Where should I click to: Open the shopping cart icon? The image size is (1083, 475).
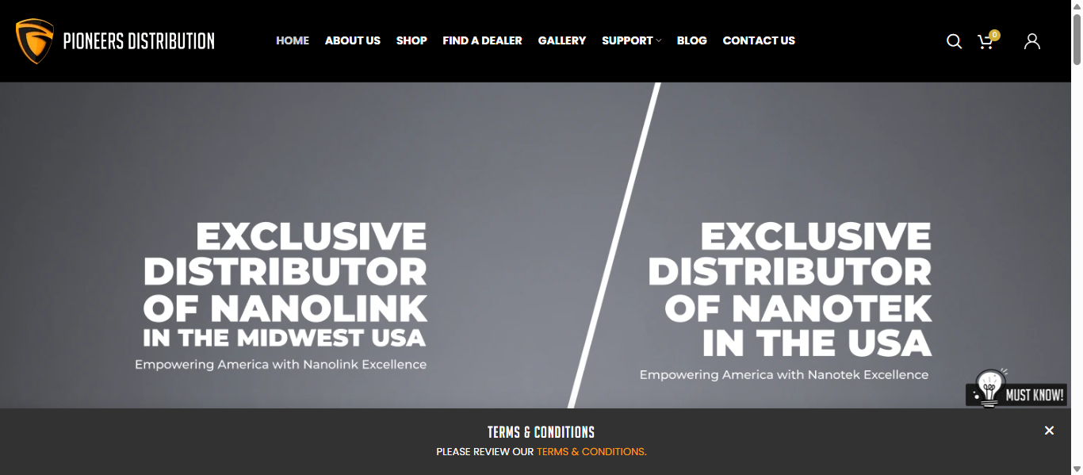point(985,42)
